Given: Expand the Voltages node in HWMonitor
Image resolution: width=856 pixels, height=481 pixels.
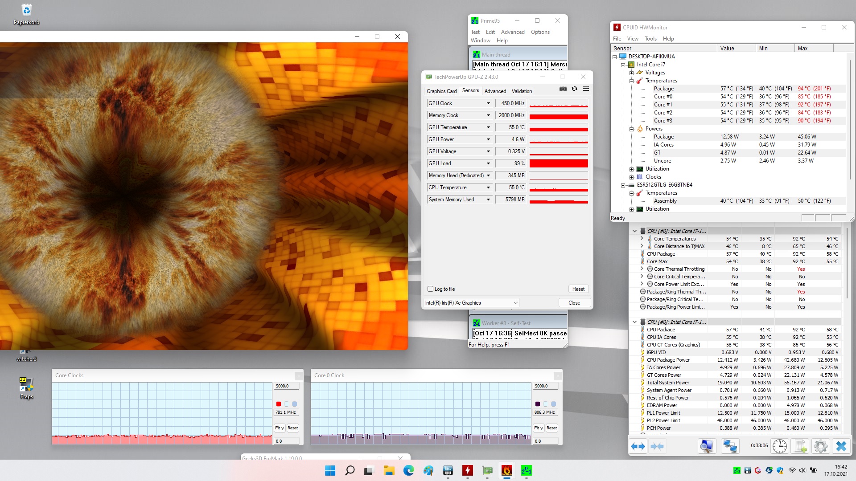Looking at the screenshot, I should click(631, 73).
